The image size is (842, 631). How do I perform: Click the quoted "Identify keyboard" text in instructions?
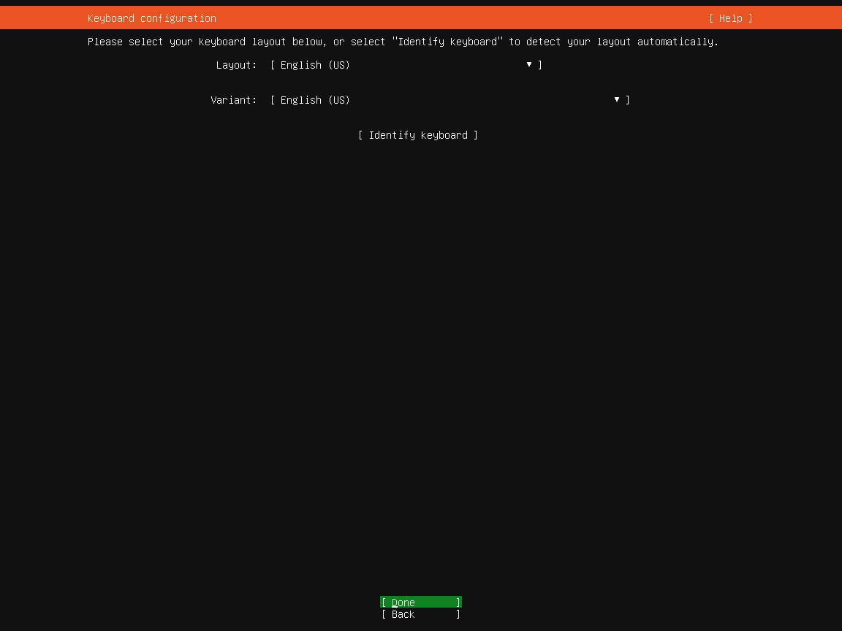tap(447, 42)
